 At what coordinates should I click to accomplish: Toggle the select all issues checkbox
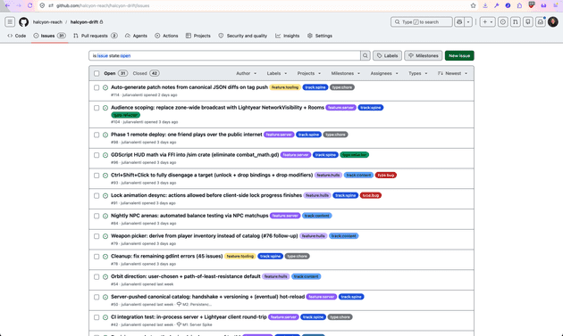pyautogui.click(x=97, y=73)
